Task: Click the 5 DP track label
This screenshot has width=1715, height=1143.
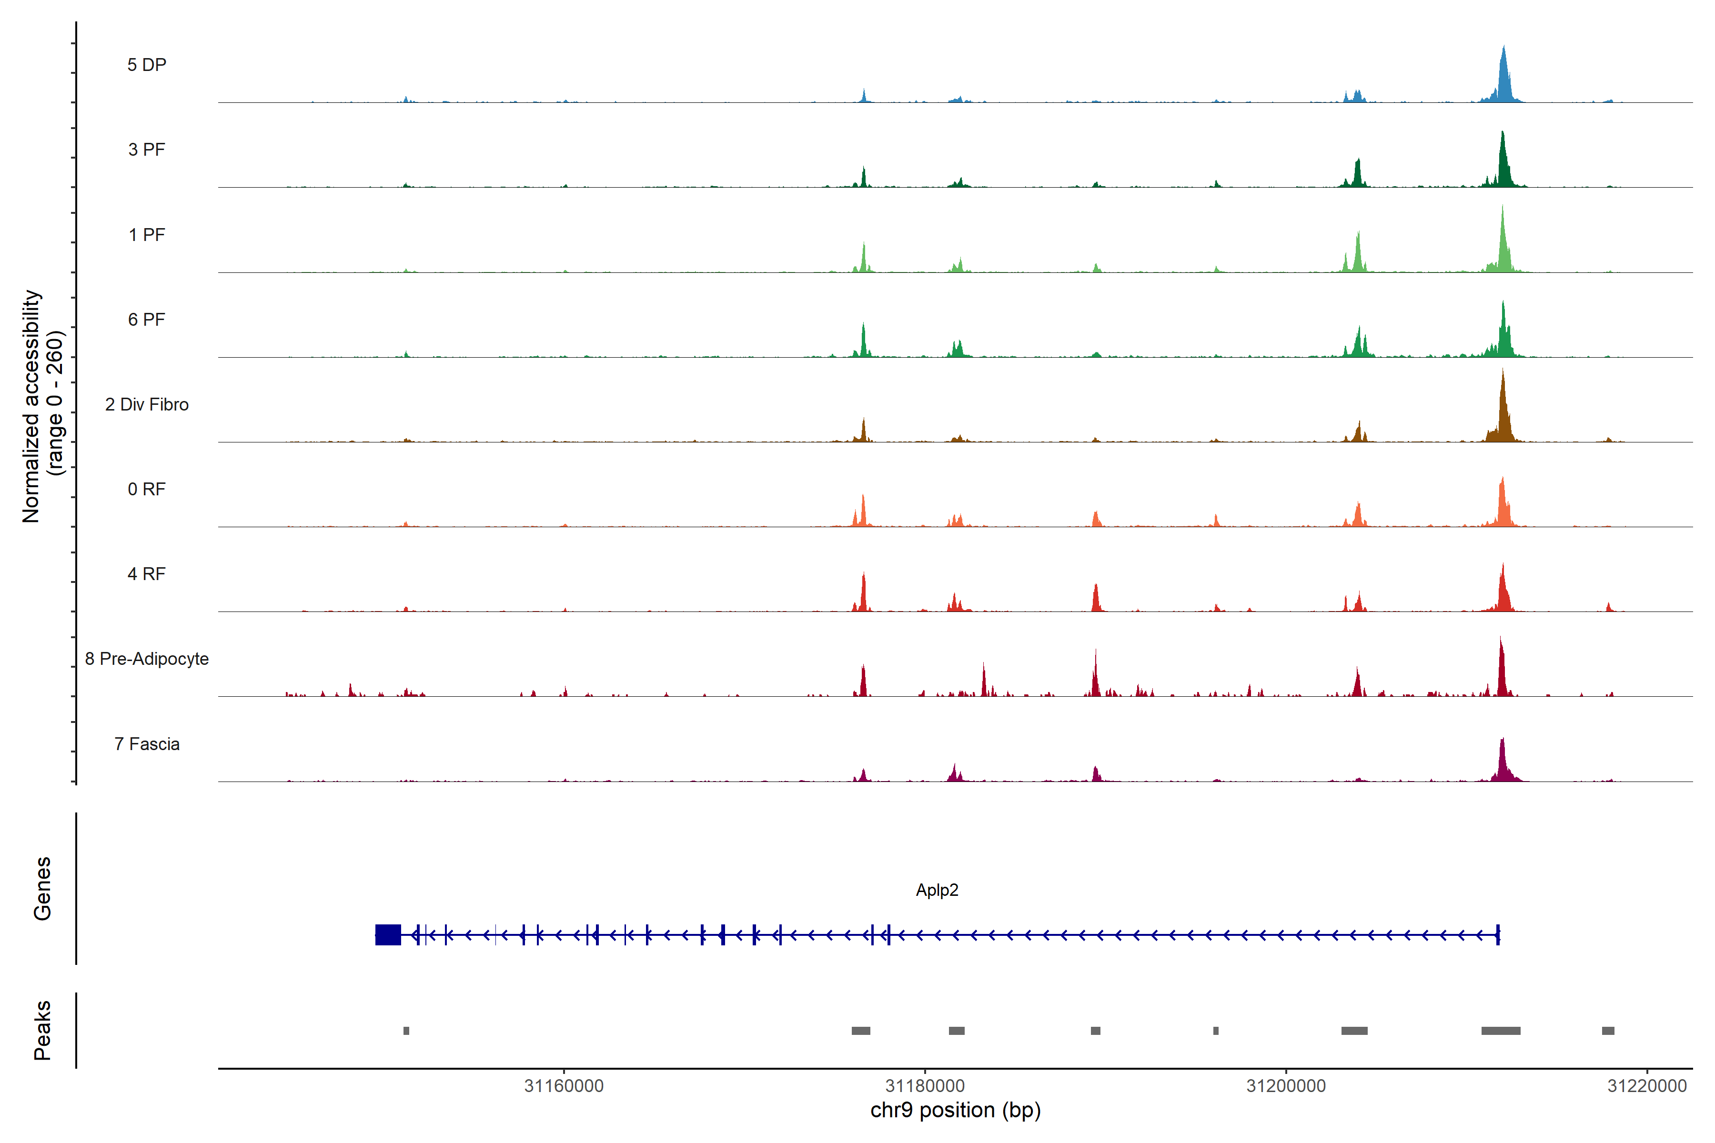Action: click(147, 65)
